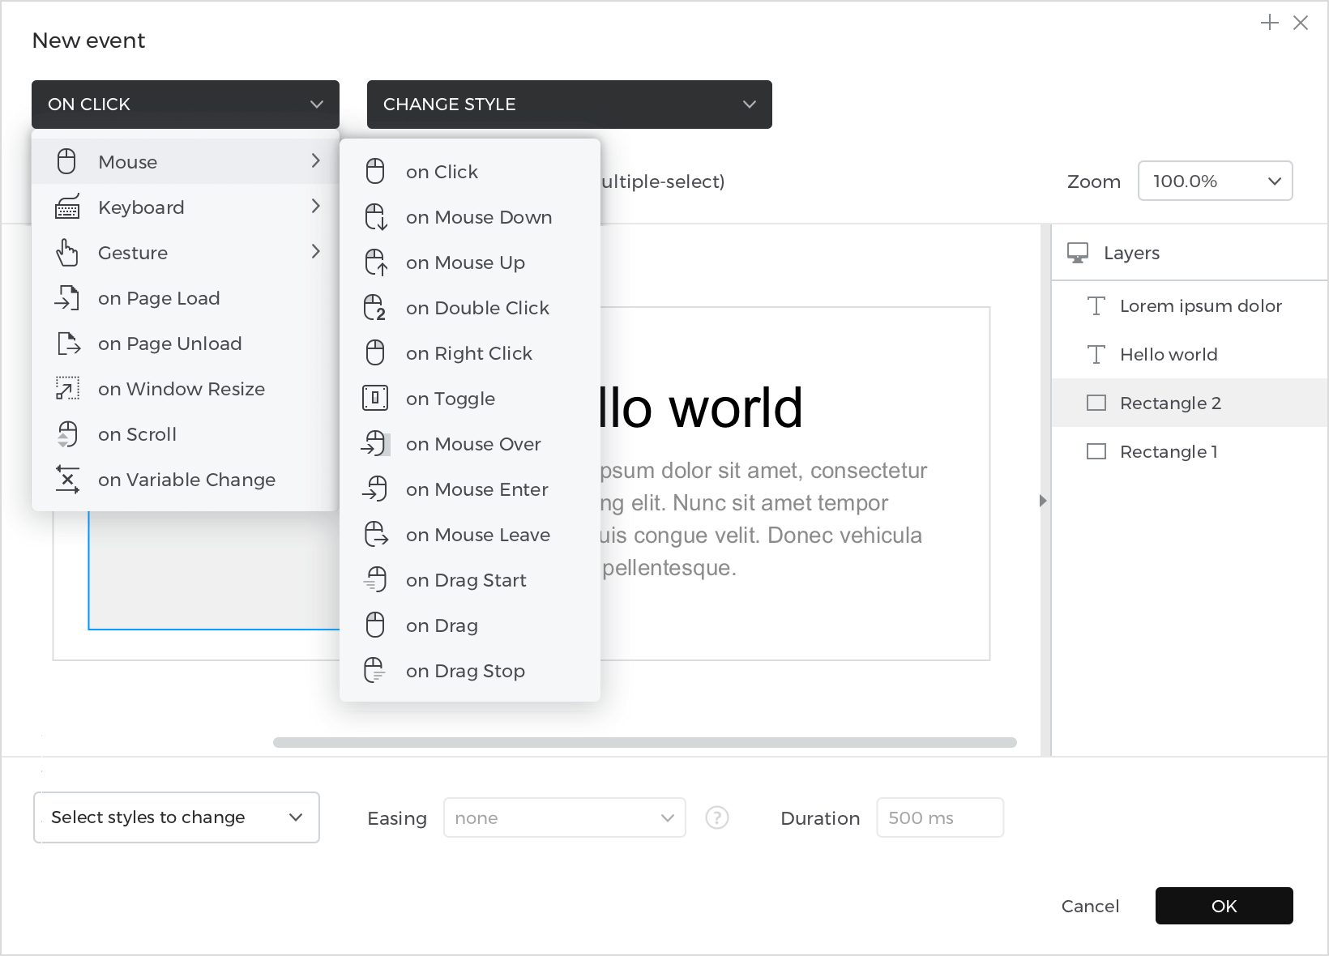1329x956 pixels.
Task: Collapse the Layers panel with side arrow
Action: tap(1043, 501)
